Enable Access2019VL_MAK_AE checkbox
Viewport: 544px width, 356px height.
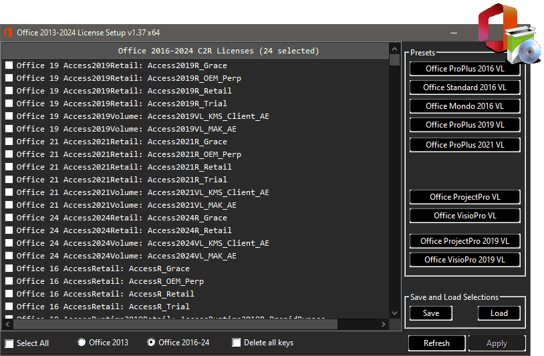(9, 129)
